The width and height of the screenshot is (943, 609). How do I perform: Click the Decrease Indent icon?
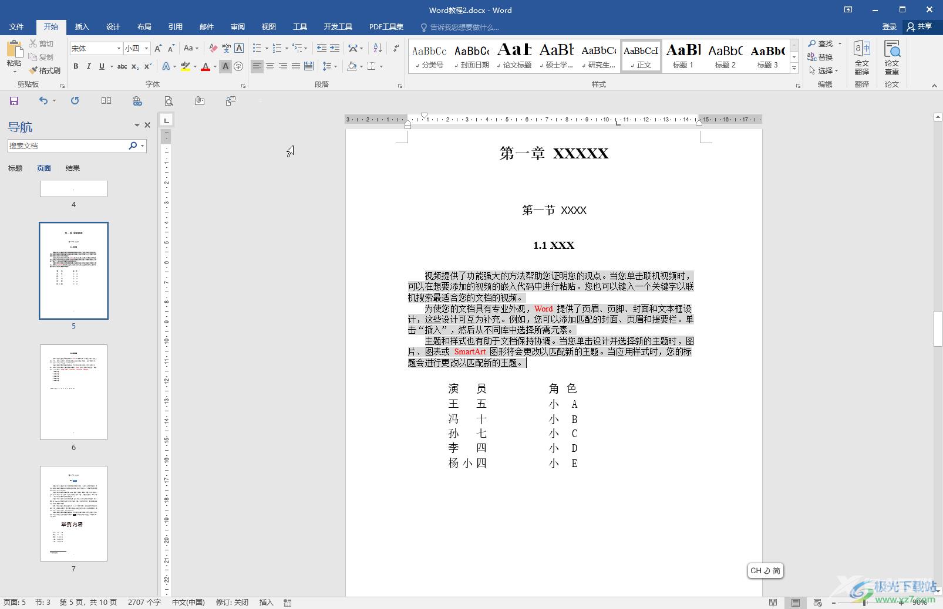(x=321, y=48)
